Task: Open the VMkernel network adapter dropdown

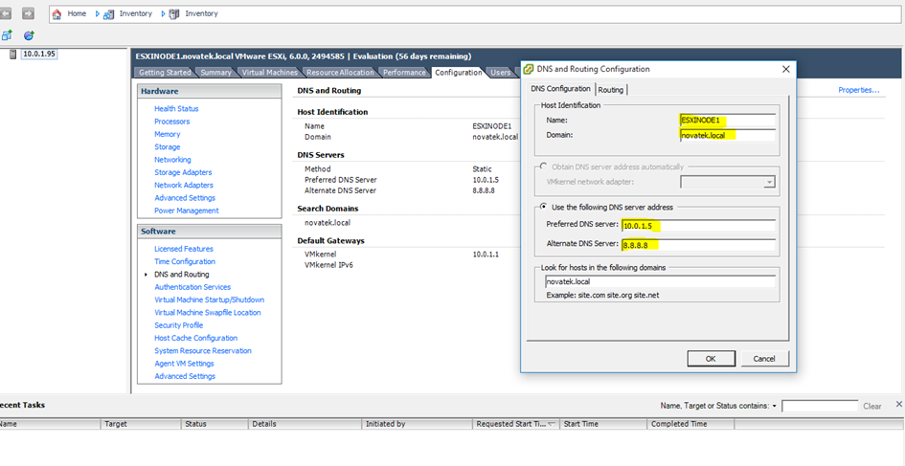Action: 768,182
